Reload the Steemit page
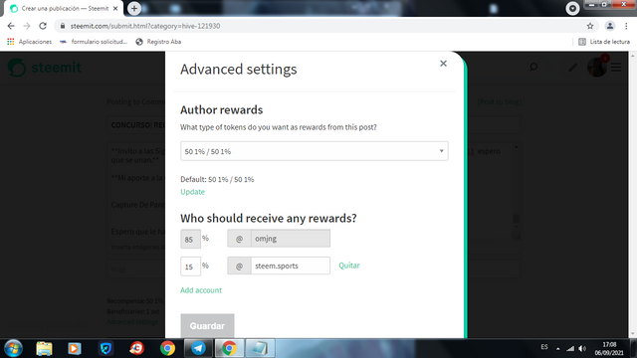Image resolution: width=637 pixels, height=358 pixels. tap(43, 26)
